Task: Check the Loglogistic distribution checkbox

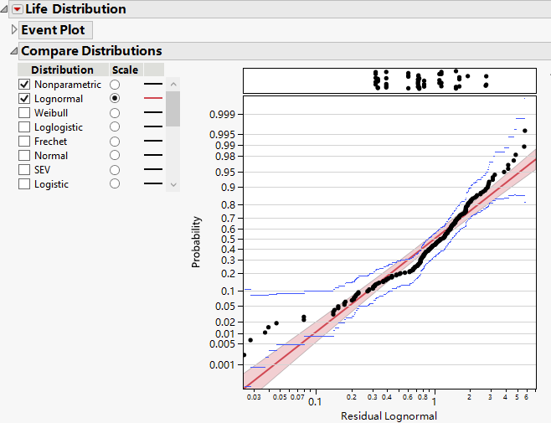Action: (x=24, y=127)
